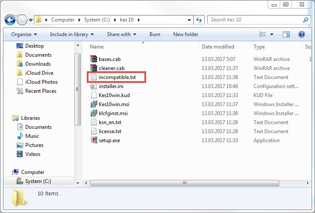Click the file name setup.exe

pos(109,140)
